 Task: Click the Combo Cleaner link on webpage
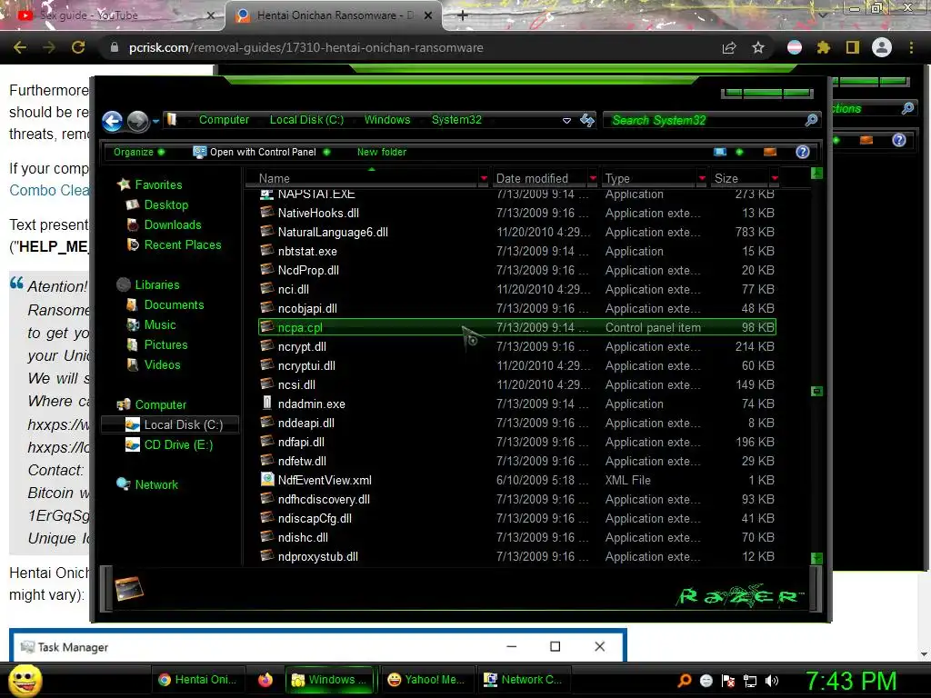(49, 190)
